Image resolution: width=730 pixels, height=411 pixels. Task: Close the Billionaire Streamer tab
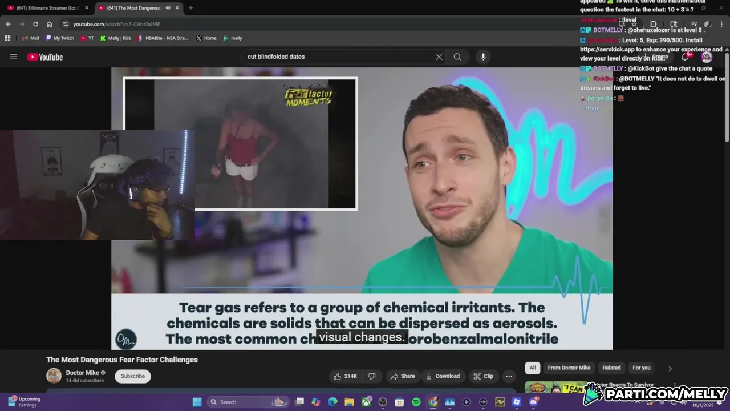point(87,8)
